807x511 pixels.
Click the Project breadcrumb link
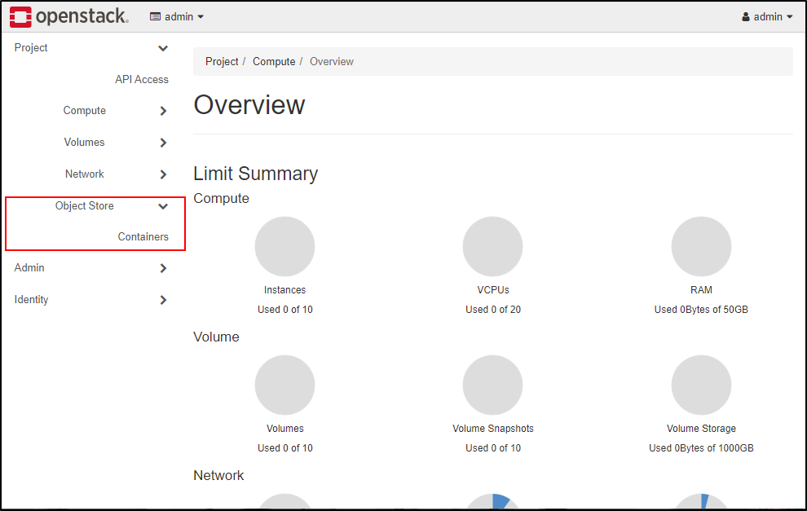(222, 62)
